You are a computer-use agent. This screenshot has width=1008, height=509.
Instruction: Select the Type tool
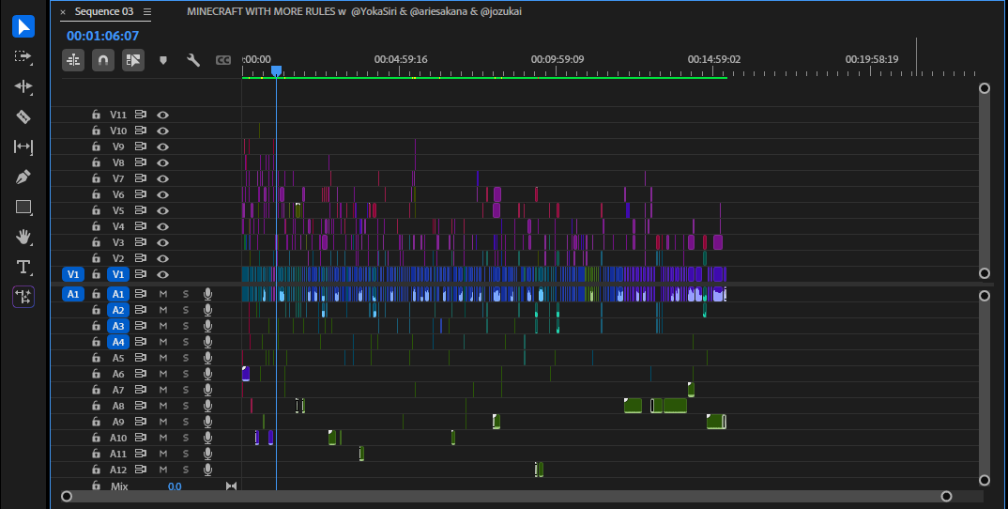(x=23, y=267)
